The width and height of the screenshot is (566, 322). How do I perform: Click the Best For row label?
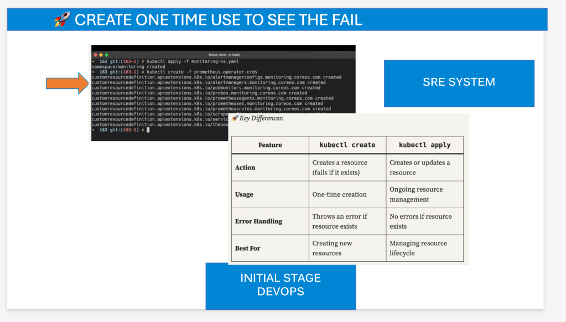248,248
